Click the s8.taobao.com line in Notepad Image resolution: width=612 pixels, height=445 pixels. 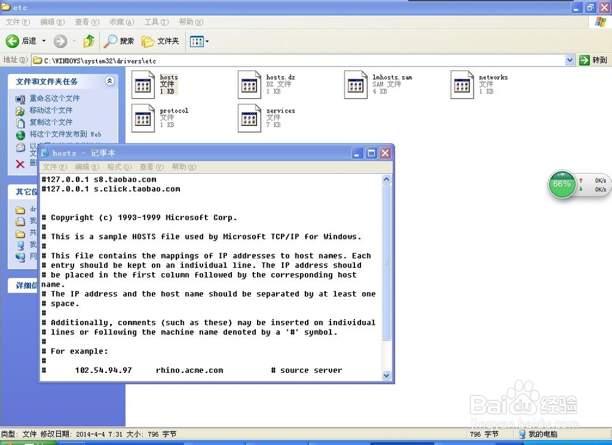click(99, 180)
